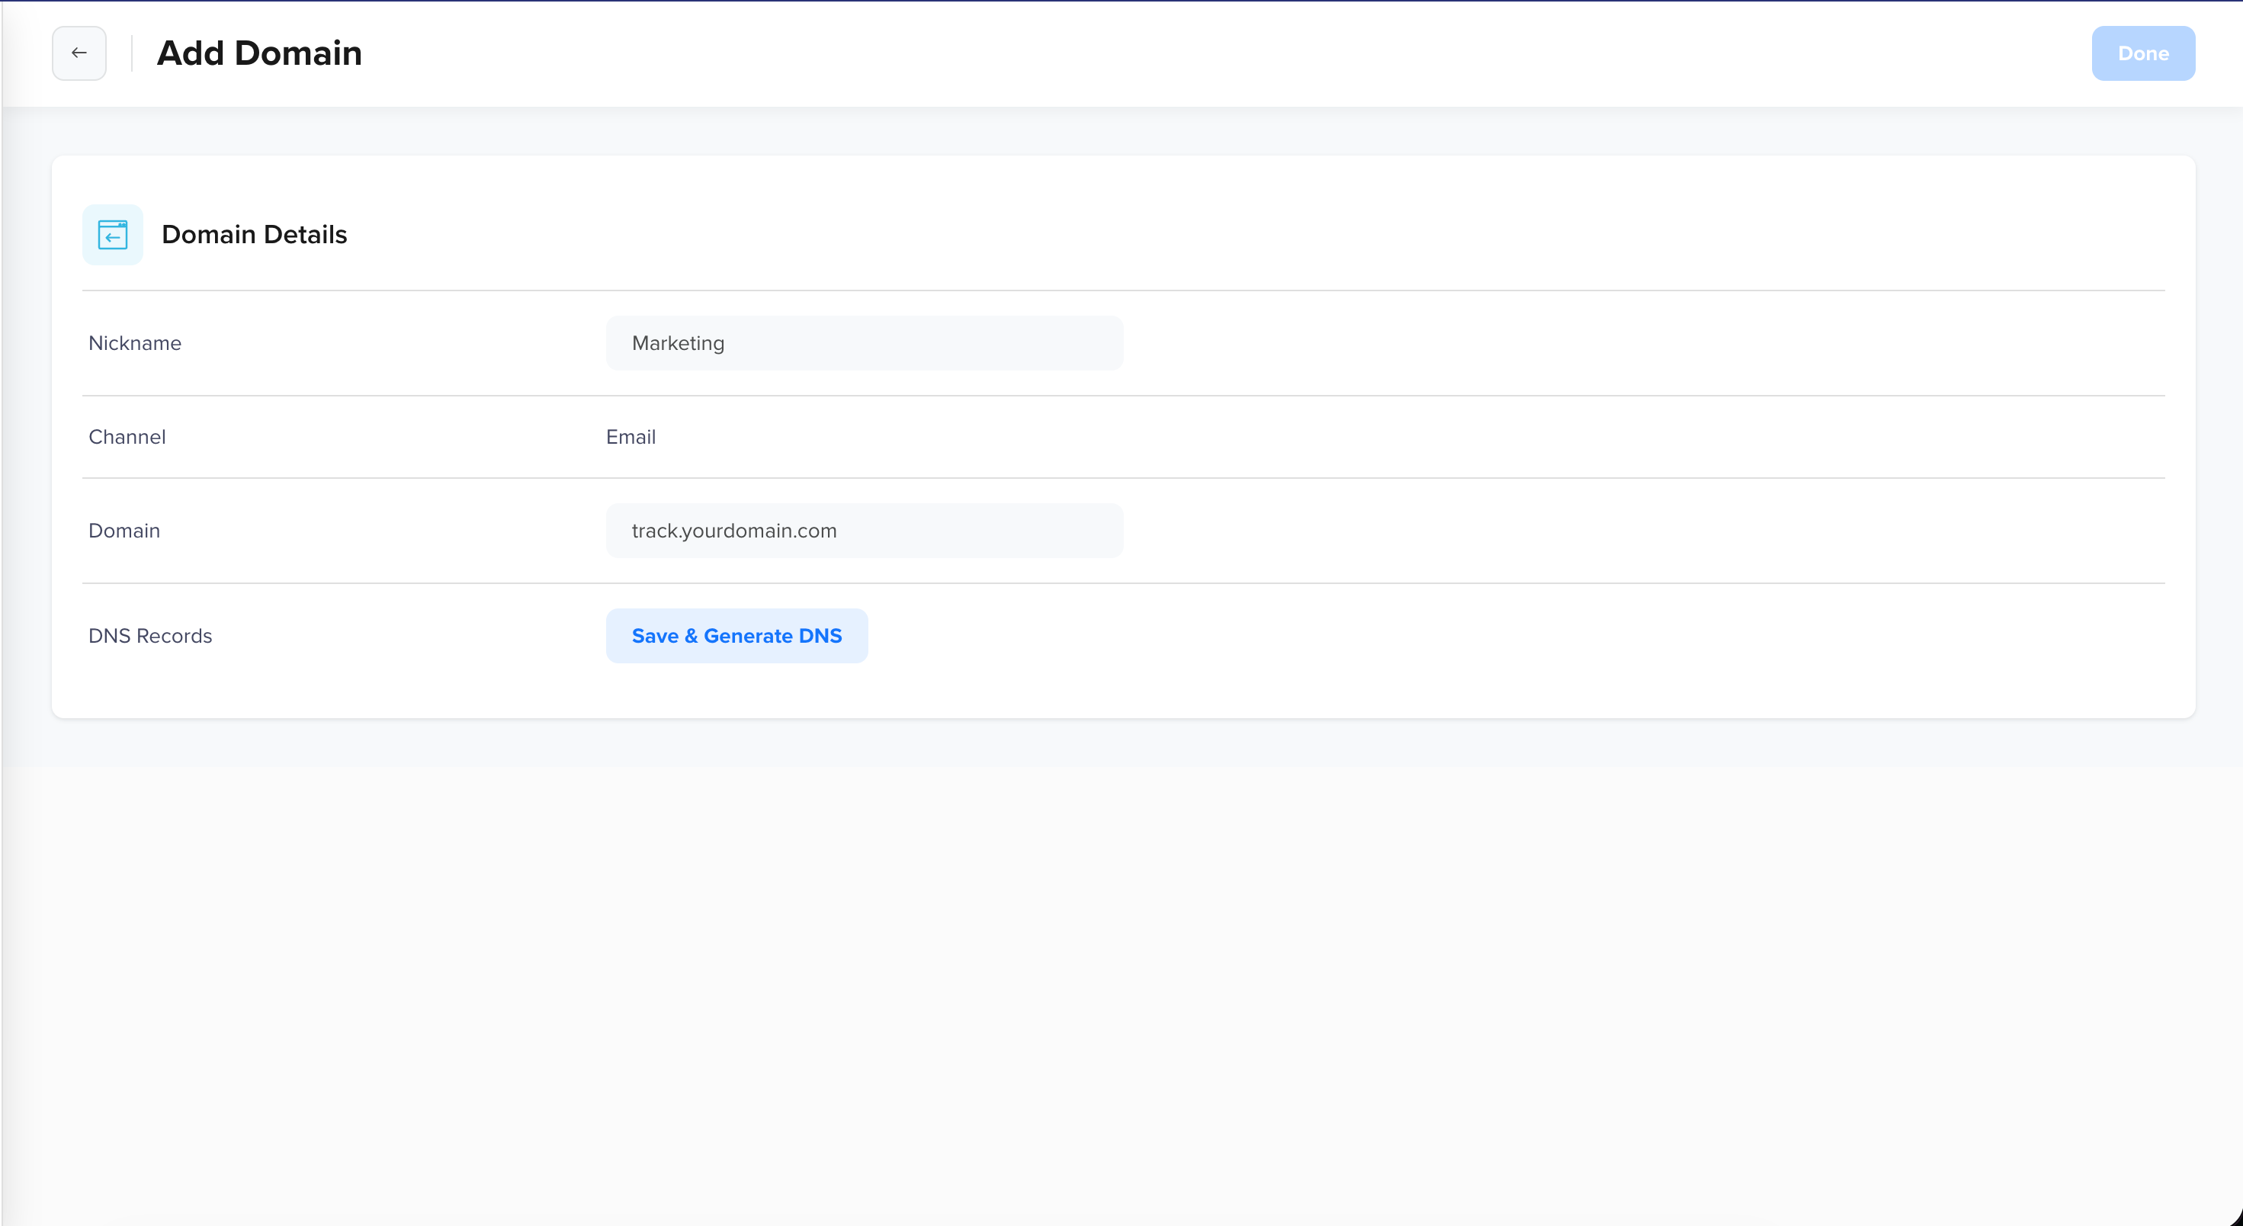Click the Domain Details section heading
The image size is (2243, 1226).
point(254,234)
